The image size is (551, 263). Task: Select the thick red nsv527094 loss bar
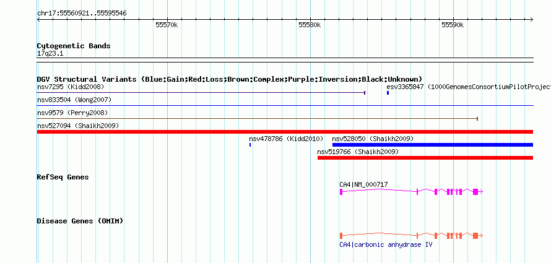285,132
